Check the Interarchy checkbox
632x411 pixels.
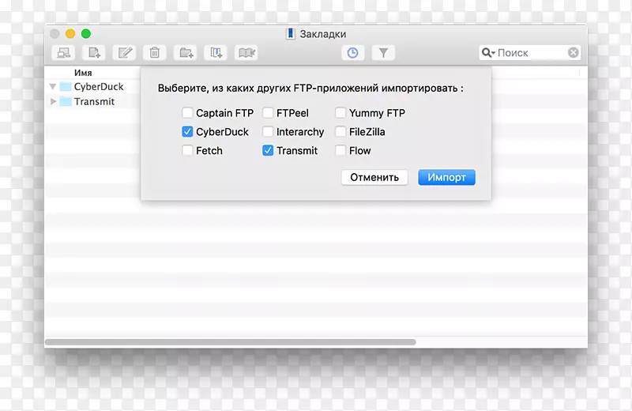(268, 131)
